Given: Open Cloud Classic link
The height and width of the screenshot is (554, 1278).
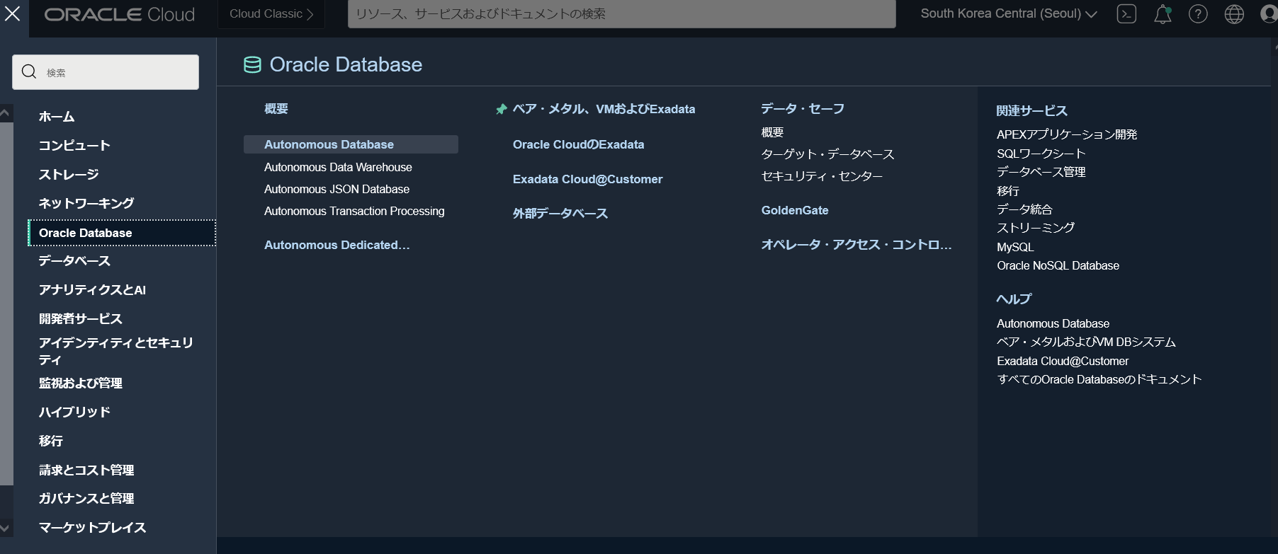Looking at the screenshot, I should coord(271,14).
